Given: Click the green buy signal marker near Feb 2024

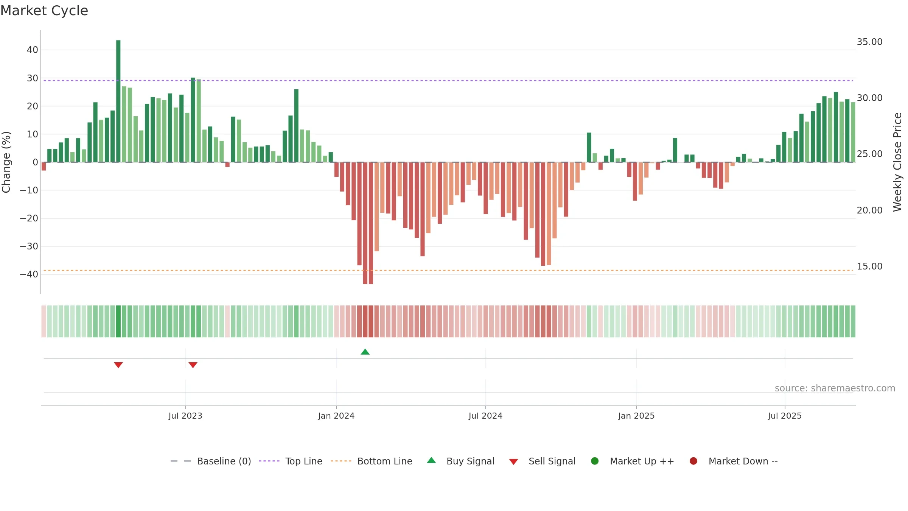Looking at the screenshot, I should pos(365,352).
